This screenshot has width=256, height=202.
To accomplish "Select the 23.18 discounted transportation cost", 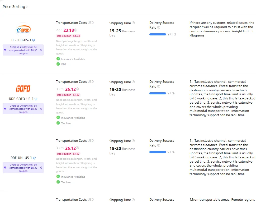I will coord(69,30).
